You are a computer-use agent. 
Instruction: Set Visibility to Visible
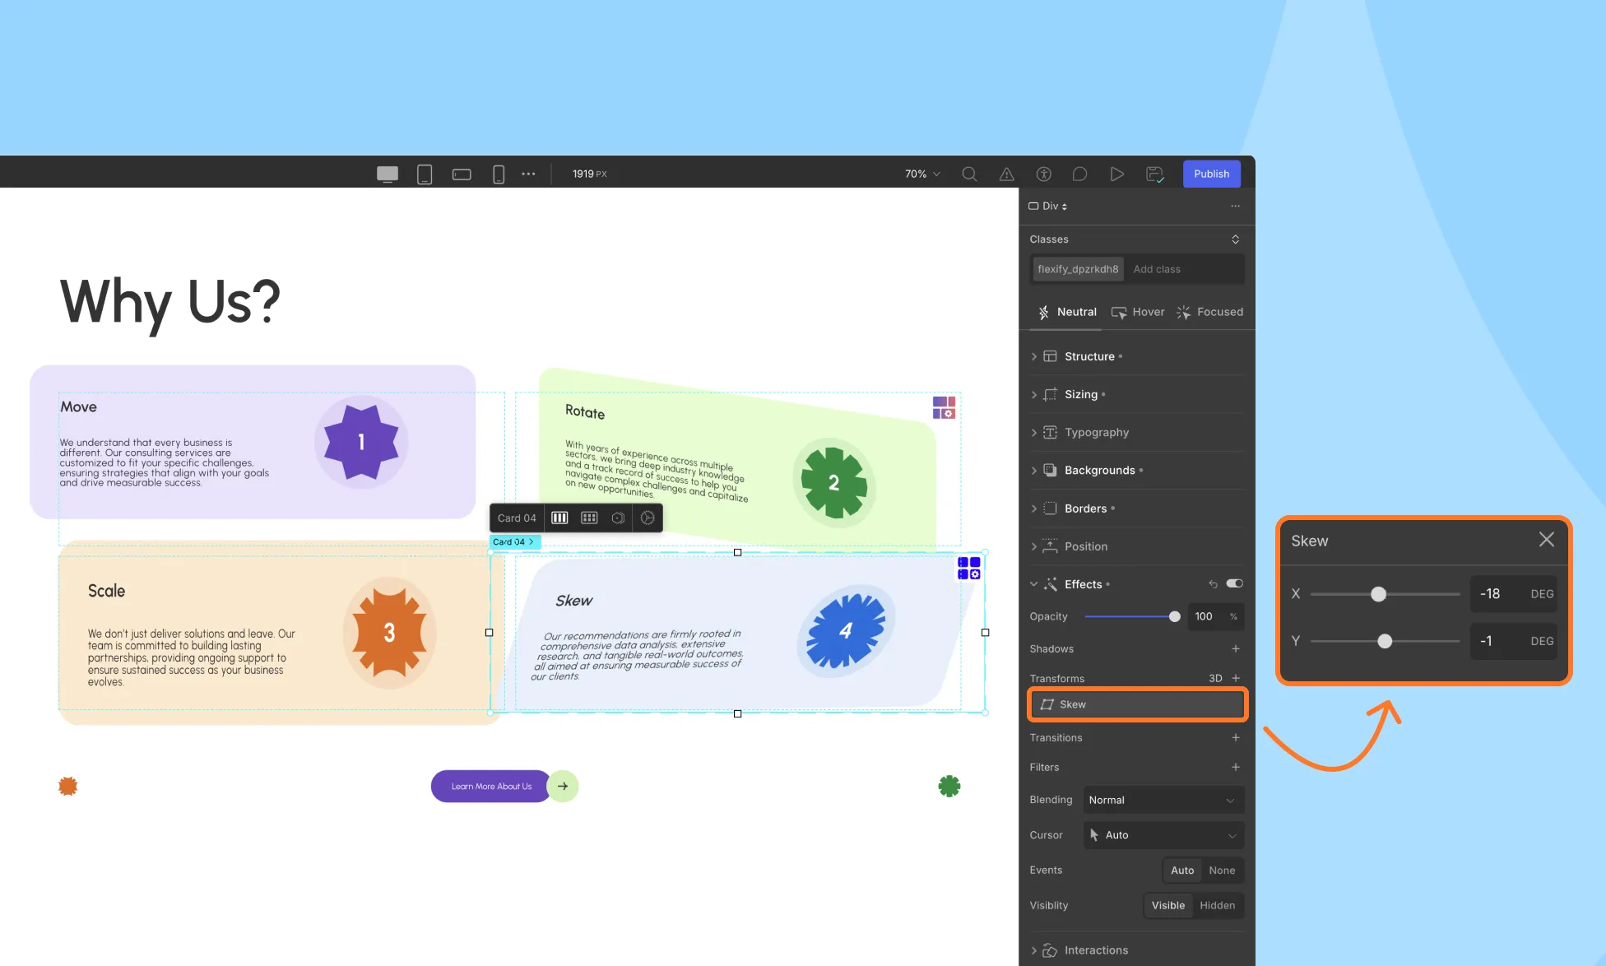pyautogui.click(x=1168, y=905)
